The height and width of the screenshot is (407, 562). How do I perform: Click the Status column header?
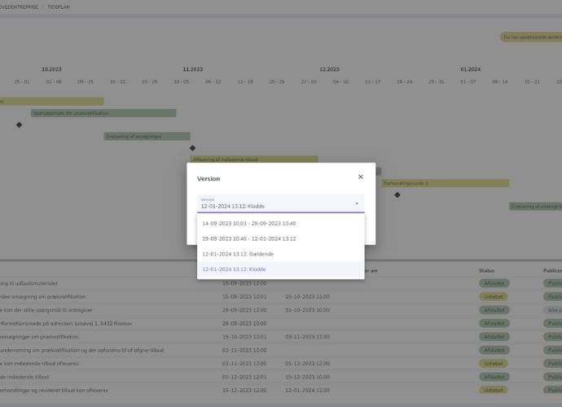tap(487, 270)
